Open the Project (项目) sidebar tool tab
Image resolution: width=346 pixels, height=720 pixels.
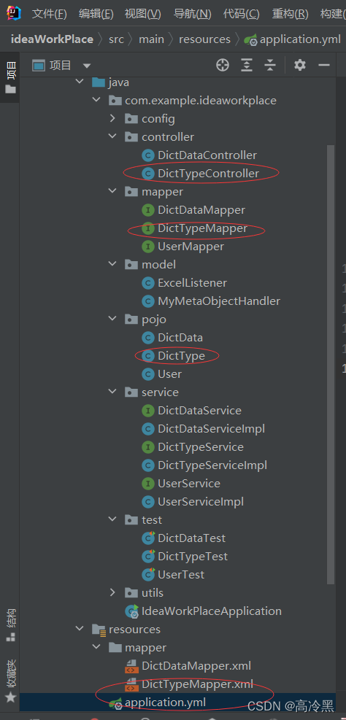[x=10, y=77]
